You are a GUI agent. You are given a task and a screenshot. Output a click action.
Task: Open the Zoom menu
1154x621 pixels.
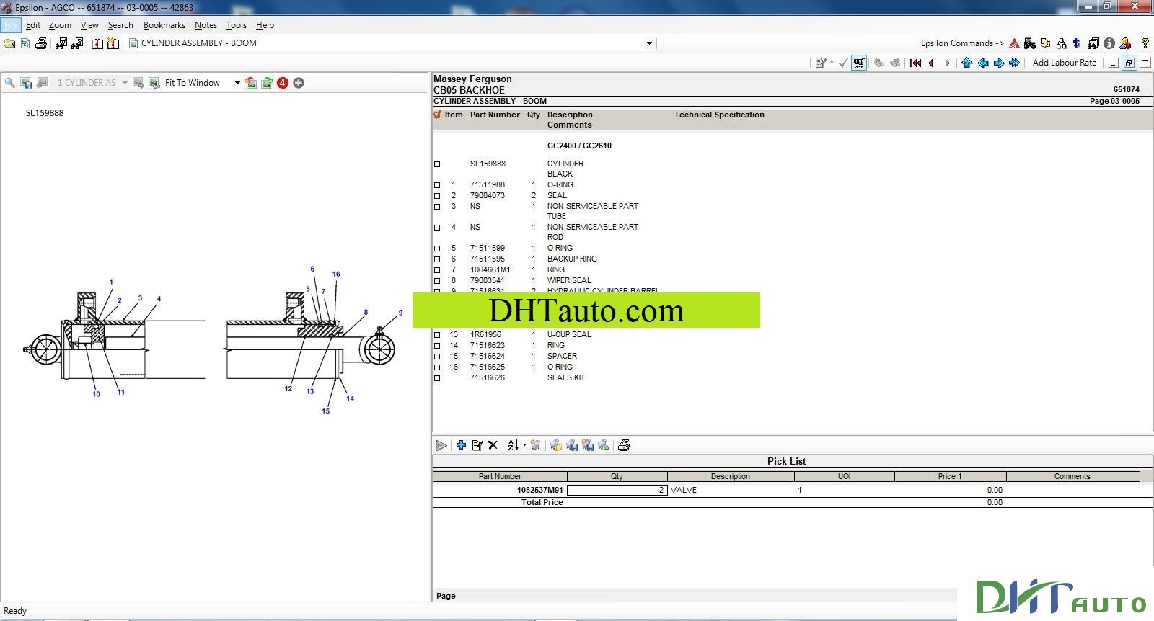(x=60, y=25)
